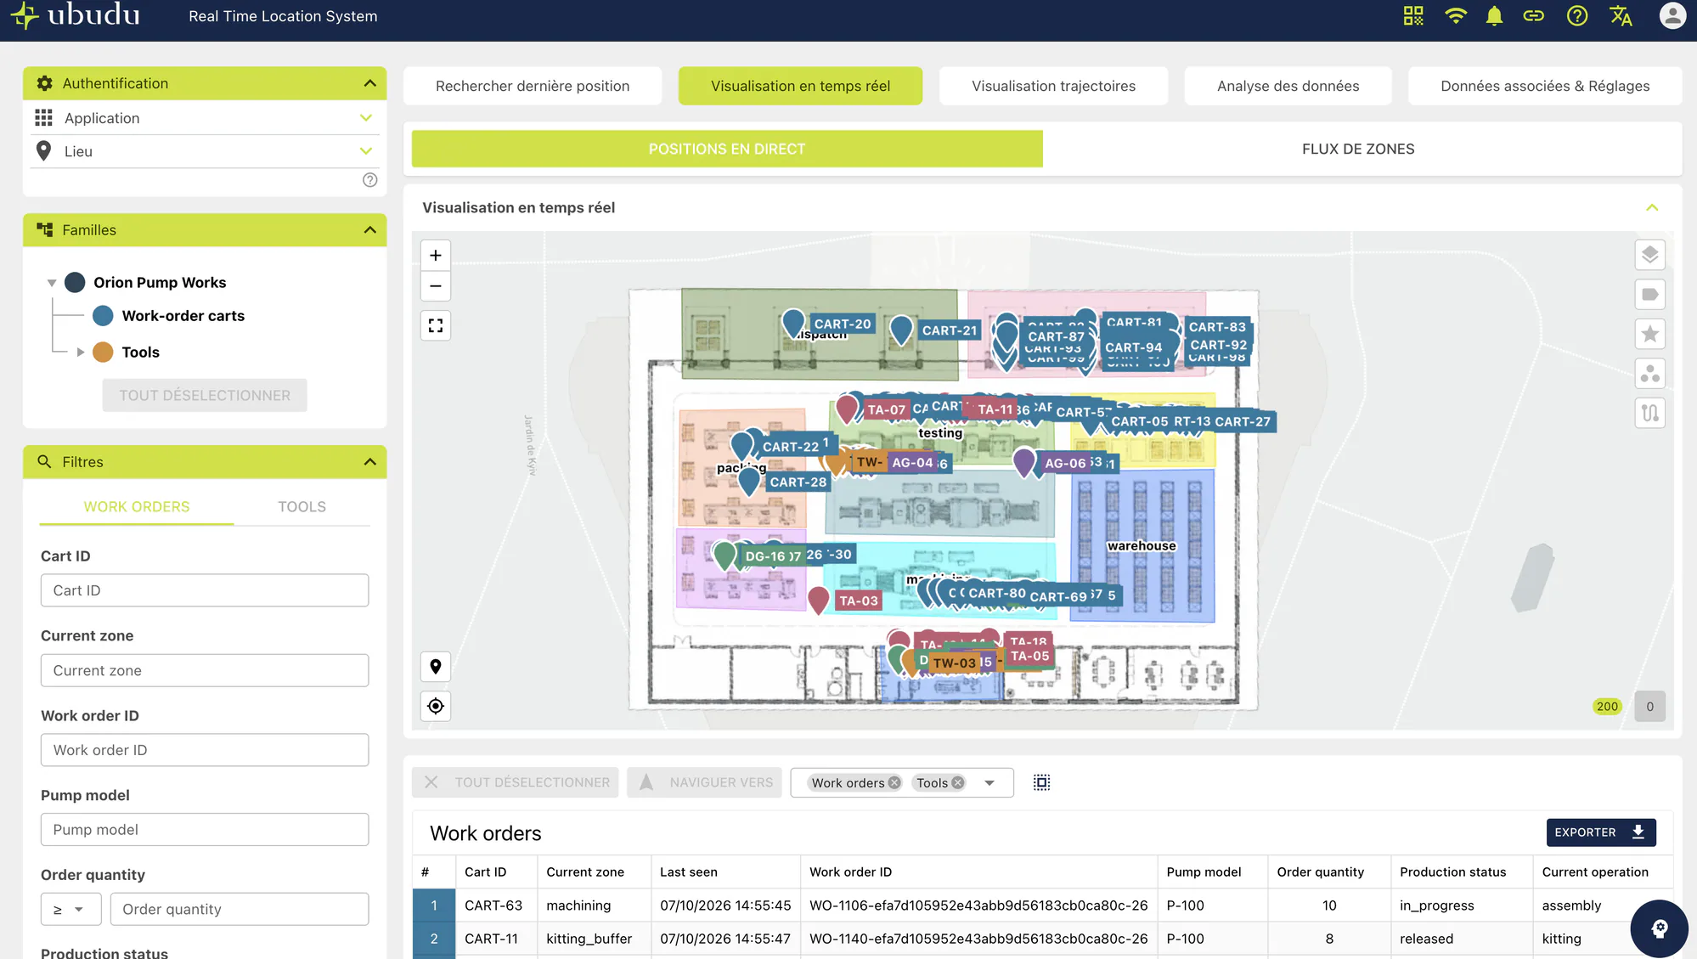The height and width of the screenshot is (959, 1697).
Task: Open the user account avatar
Action: pyautogui.click(x=1672, y=16)
